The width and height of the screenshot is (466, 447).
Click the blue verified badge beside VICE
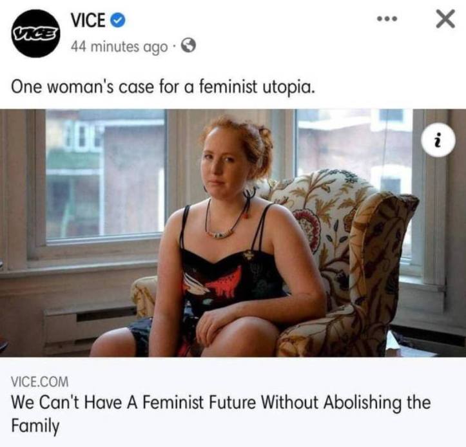(118, 21)
